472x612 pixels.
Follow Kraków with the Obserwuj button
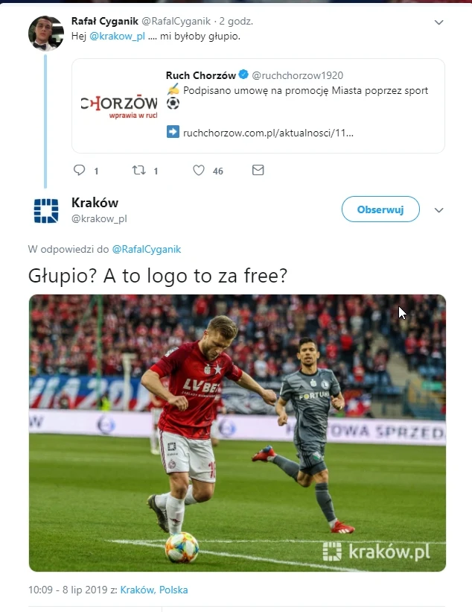point(380,209)
